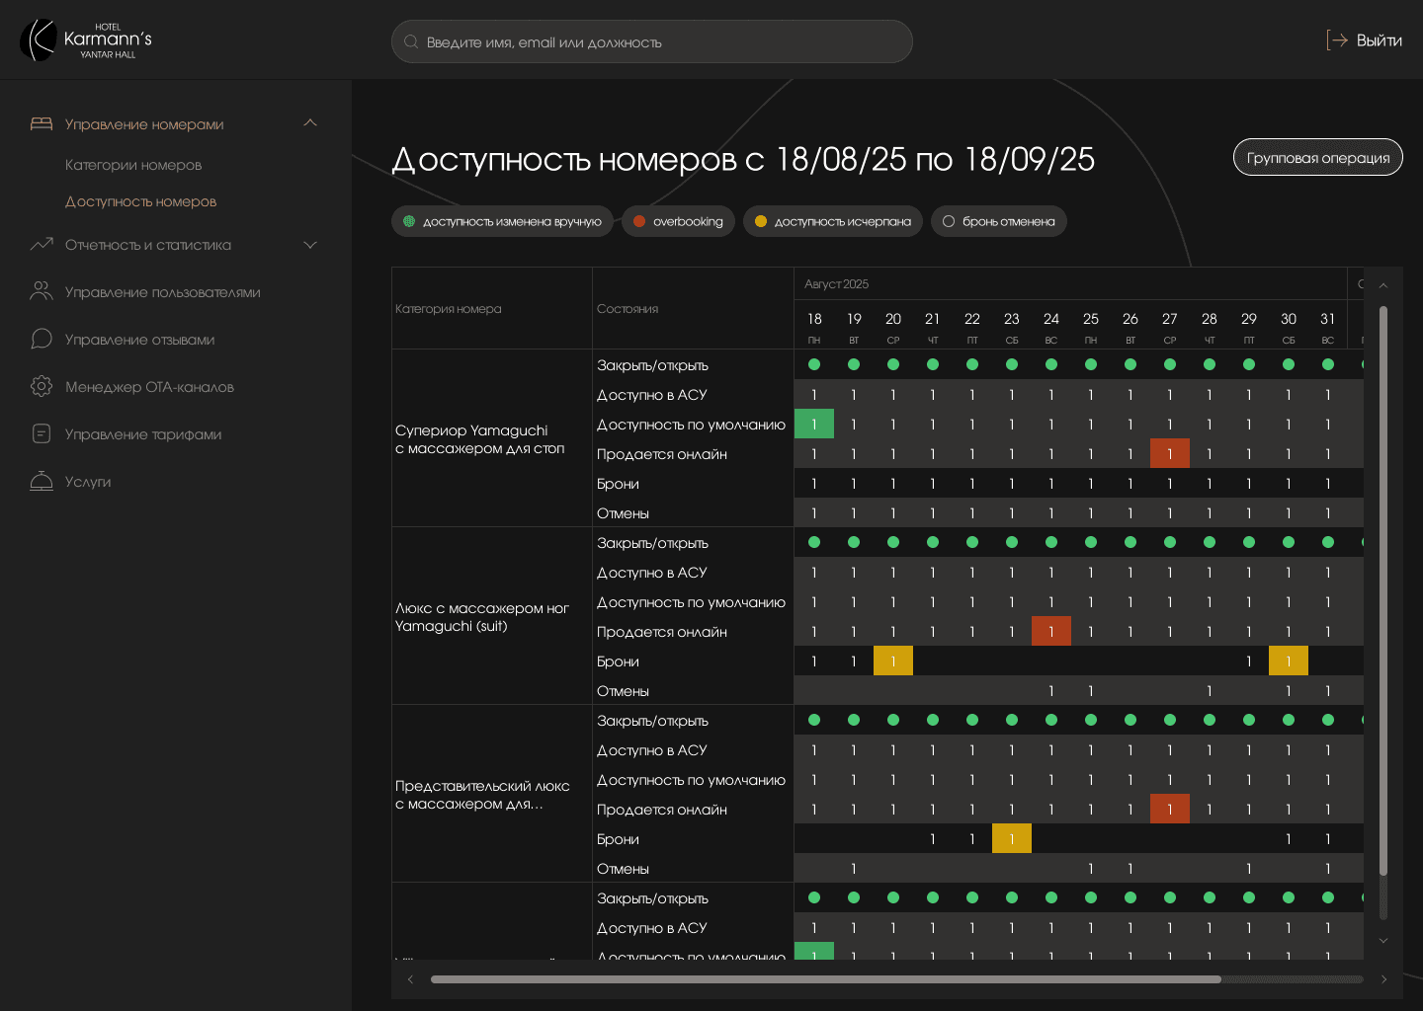Select Доступность номеров menu item
The height and width of the screenshot is (1011, 1423).
(140, 201)
